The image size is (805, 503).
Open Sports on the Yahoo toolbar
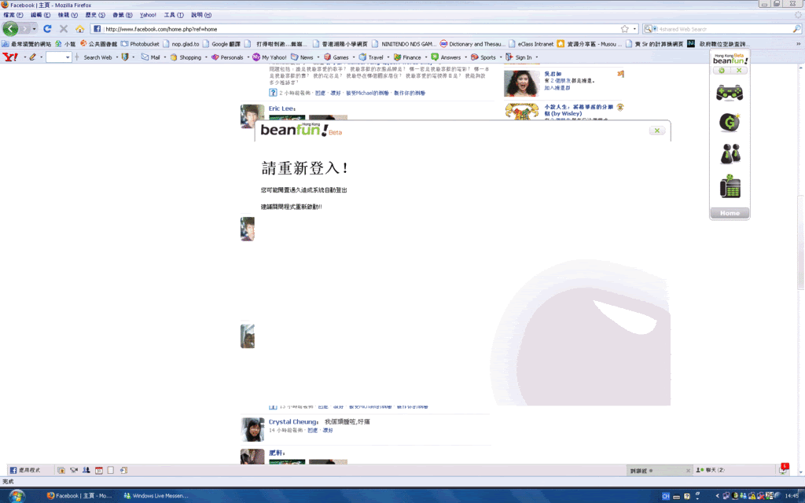483,57
